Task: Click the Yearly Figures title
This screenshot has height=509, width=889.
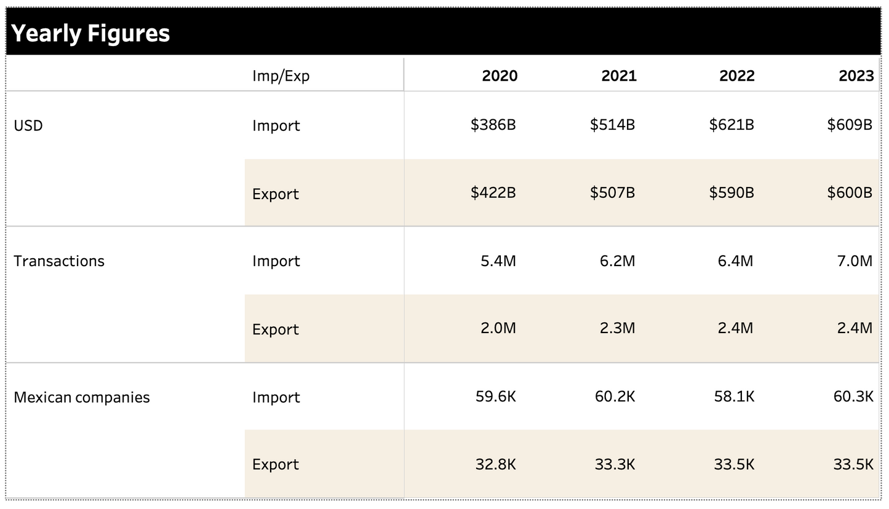Action: click(90, 33)
